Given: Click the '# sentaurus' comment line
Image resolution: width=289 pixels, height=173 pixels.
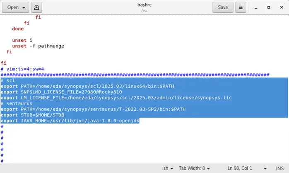Looking at the screenshot, I should pyautogui.click(x=17, y=103).
